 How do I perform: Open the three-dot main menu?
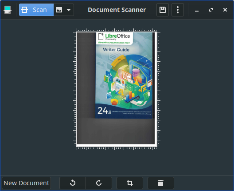(178, 10)
